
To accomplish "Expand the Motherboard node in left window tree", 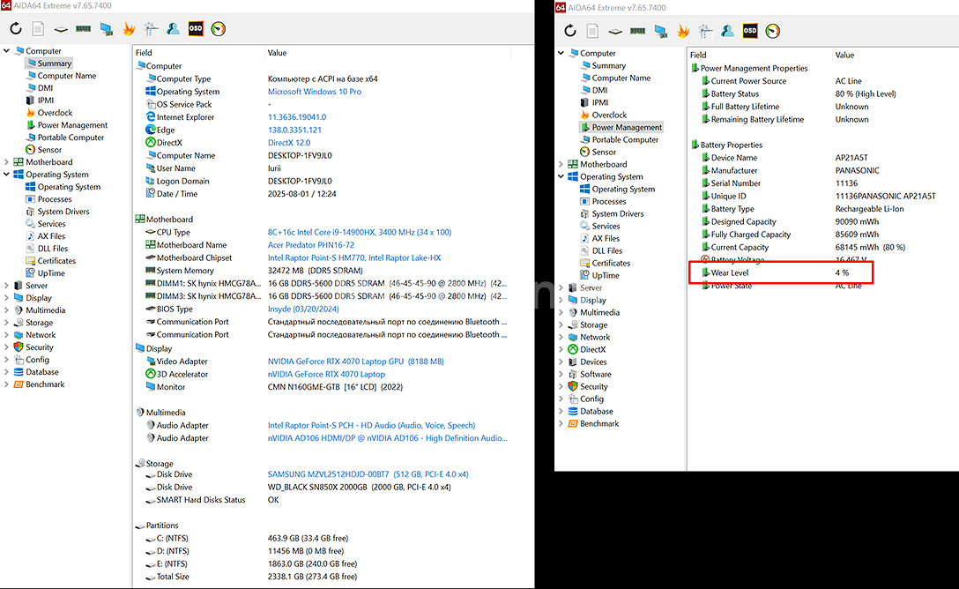I will click(x=7, y=162).
